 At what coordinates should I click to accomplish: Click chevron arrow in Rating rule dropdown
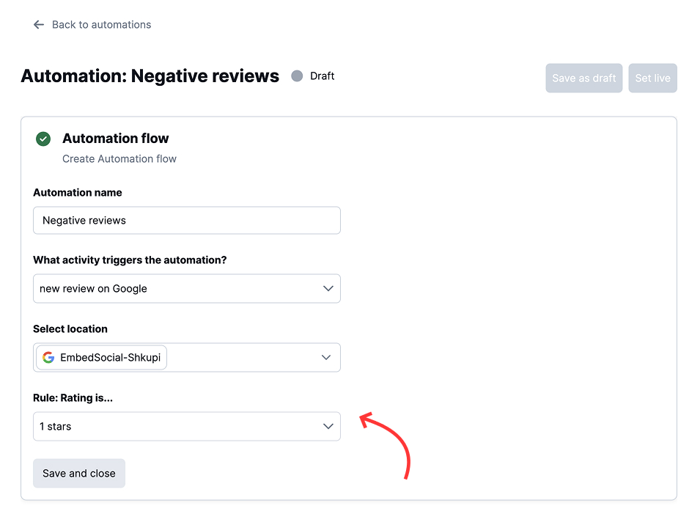pyautogui.click(x=328, y=427)
